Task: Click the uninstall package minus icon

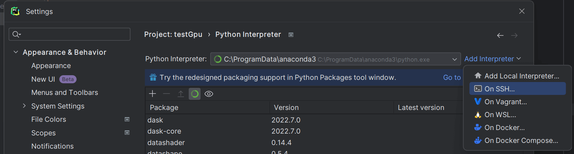Action: (x=166, y=94)
